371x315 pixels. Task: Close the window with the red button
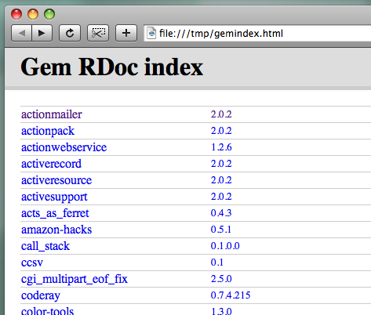tap(16, 14)
